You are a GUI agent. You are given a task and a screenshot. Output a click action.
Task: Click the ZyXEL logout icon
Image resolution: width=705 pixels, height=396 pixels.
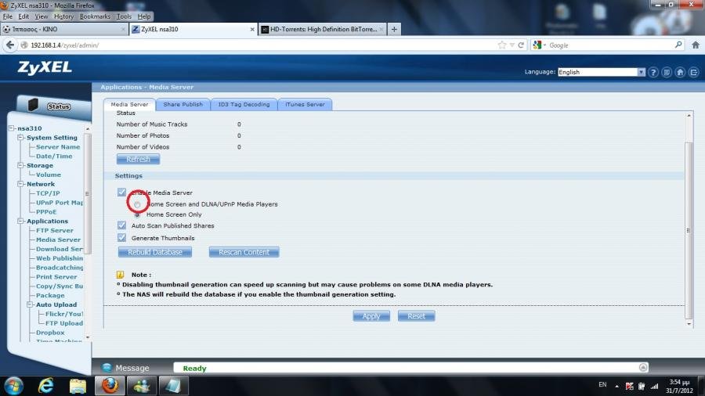coord(693,72)
